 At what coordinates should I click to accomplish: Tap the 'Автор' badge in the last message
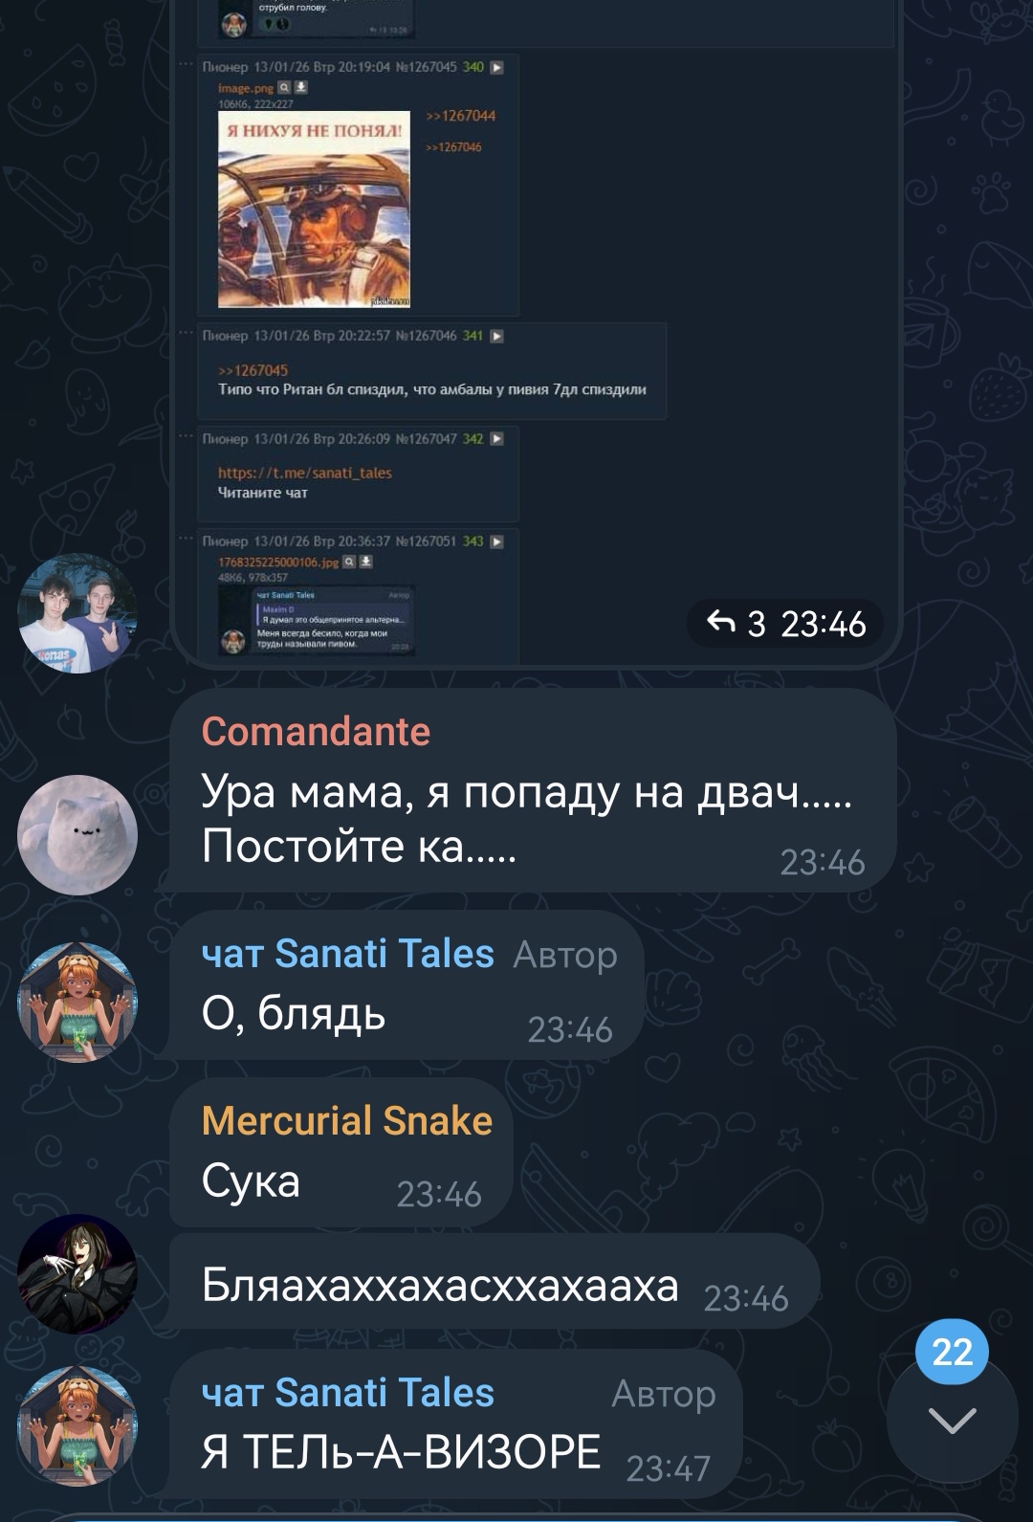tap(664, 1394)
